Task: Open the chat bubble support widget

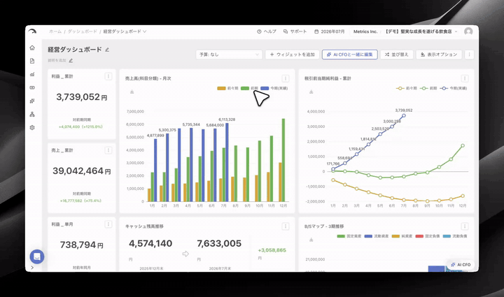Action: (37, 256)
